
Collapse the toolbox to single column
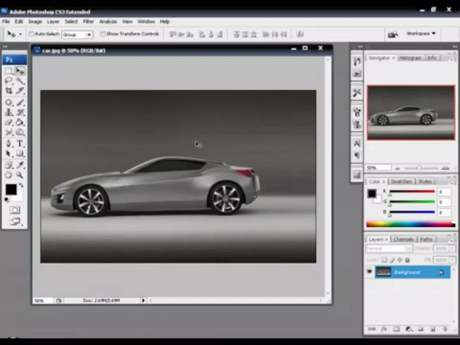[x=5, y=46]
